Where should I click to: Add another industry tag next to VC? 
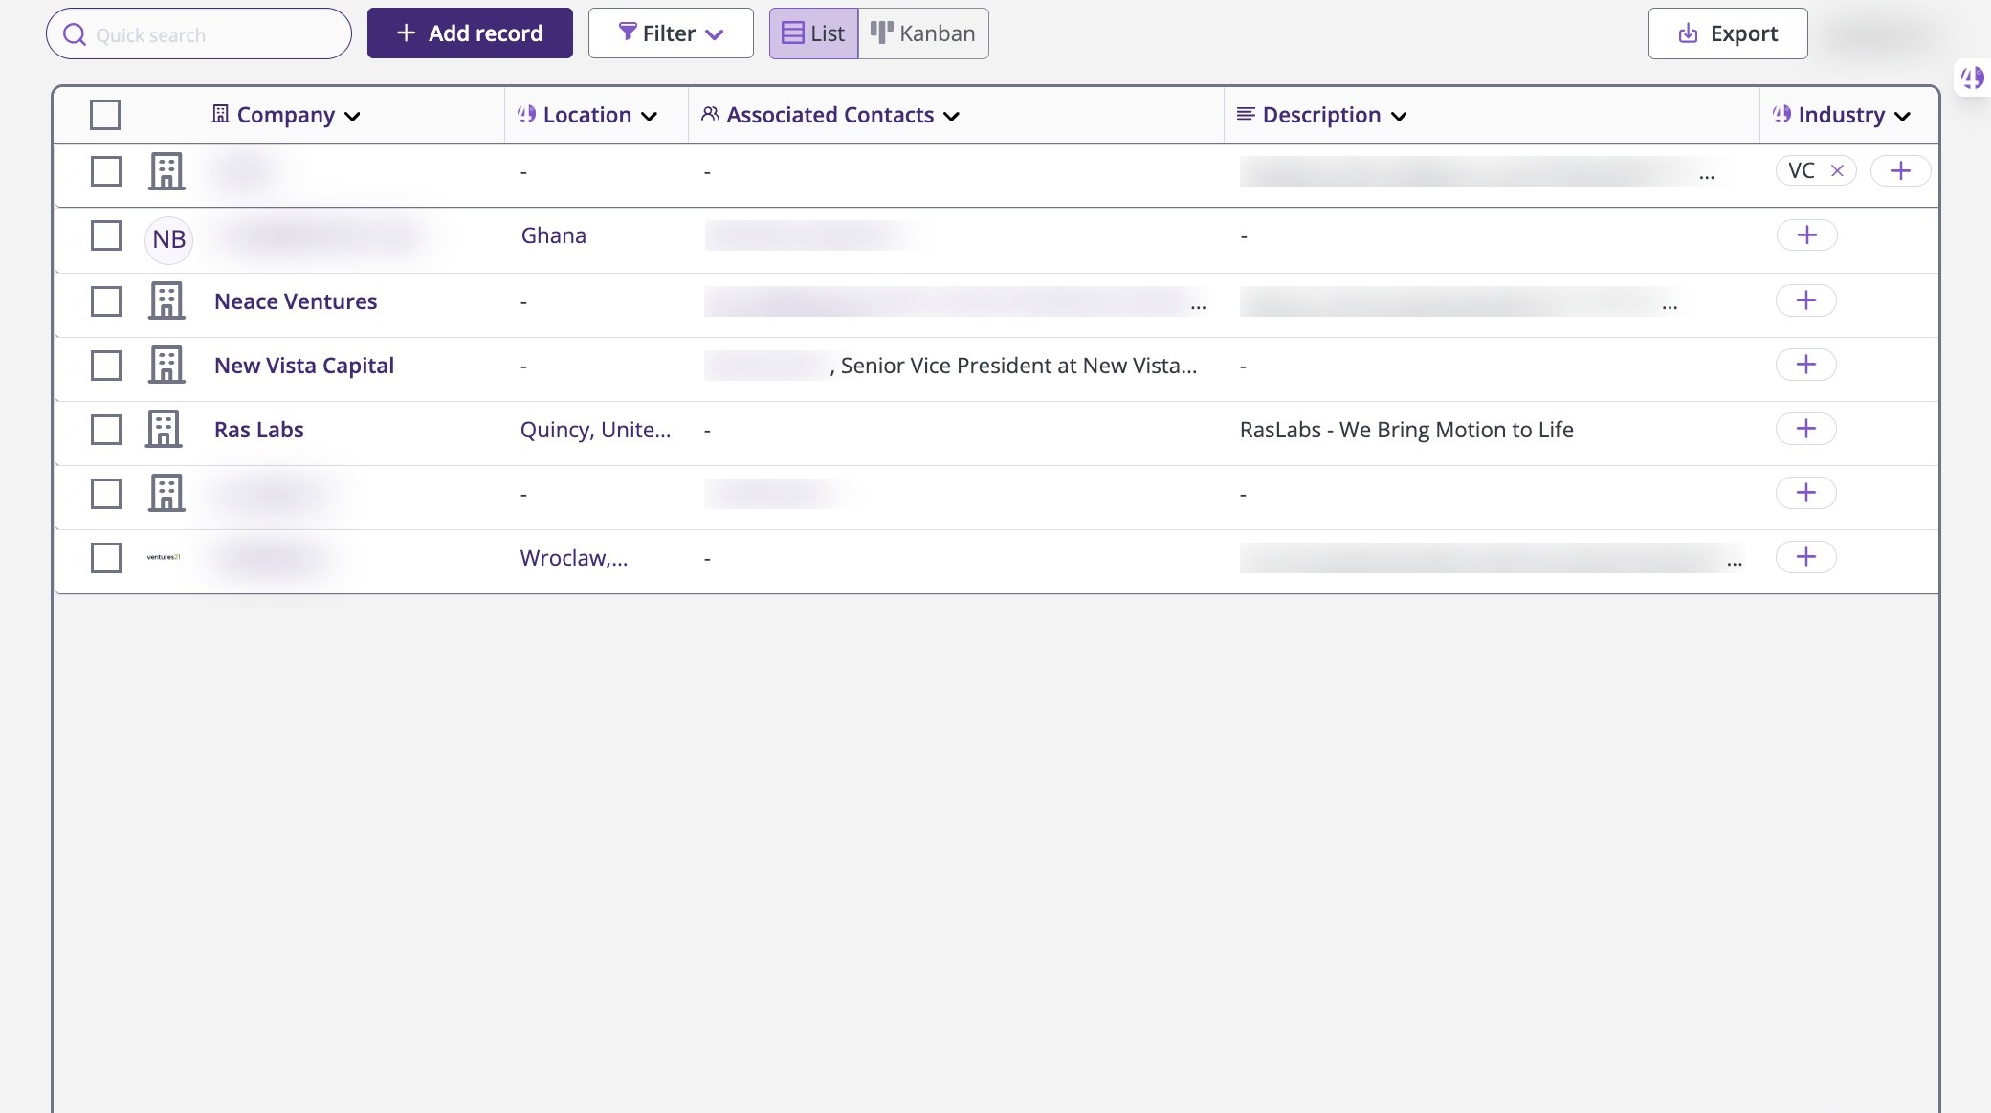pyautogui.click(x=1900, y=171)
